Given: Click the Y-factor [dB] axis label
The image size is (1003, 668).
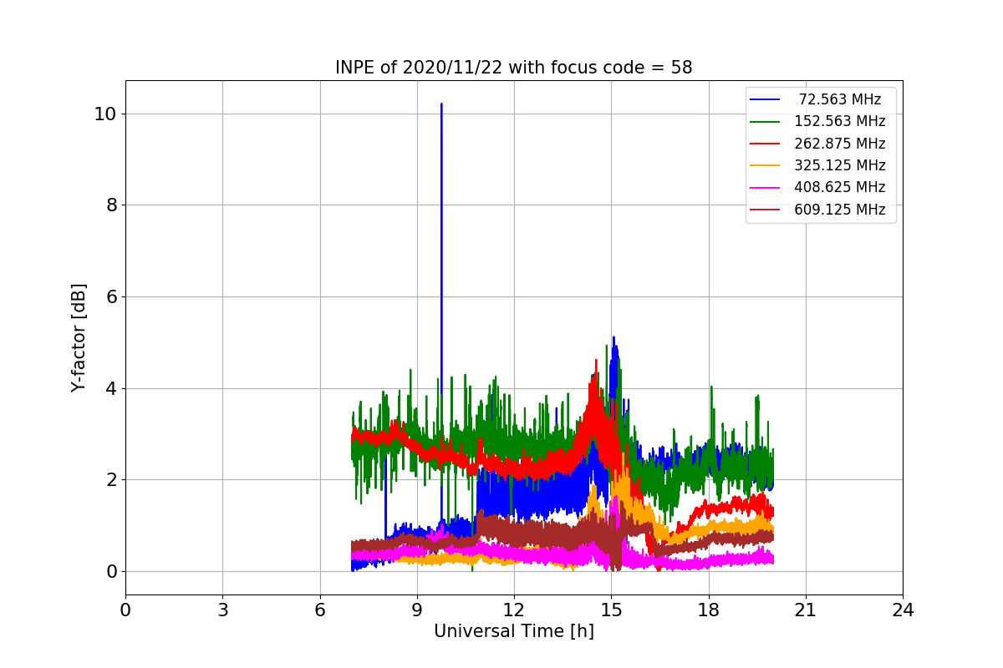Looking at the screenshot, I should coord(79,337).
